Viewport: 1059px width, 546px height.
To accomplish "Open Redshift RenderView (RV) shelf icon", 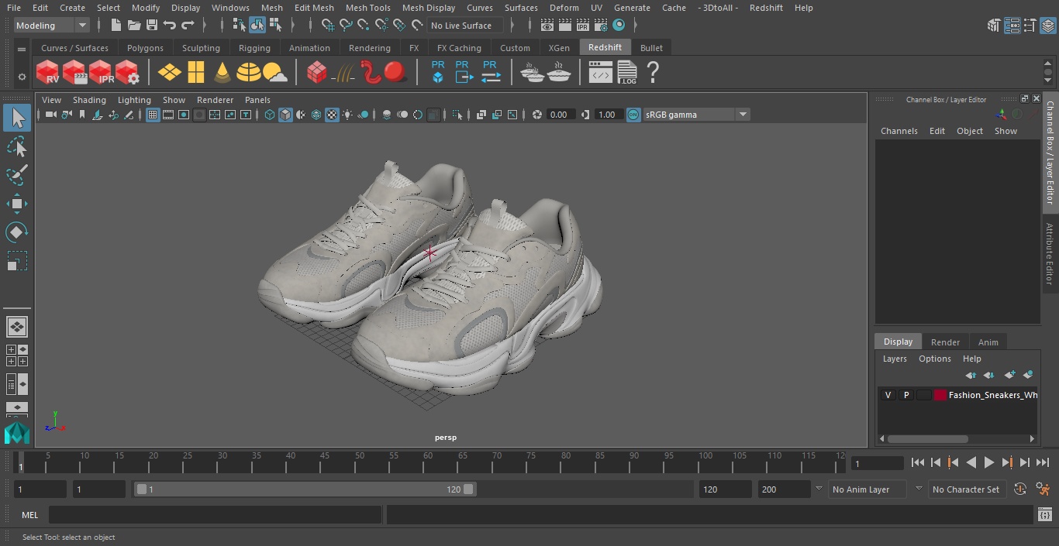I will tap(47, 73).
